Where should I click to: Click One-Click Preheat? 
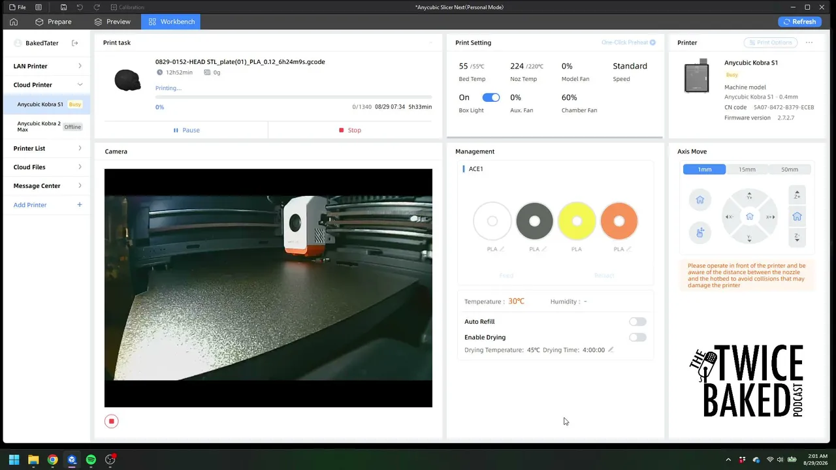click(x=628, y=42)
